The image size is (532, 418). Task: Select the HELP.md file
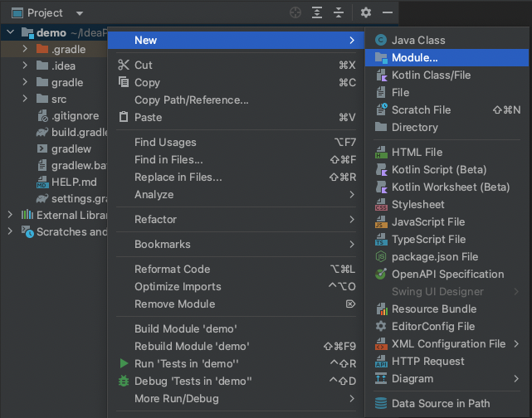66,182
